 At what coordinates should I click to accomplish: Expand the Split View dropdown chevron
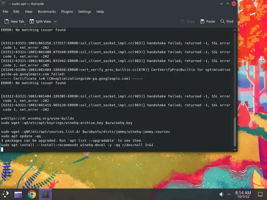point(55,21)
